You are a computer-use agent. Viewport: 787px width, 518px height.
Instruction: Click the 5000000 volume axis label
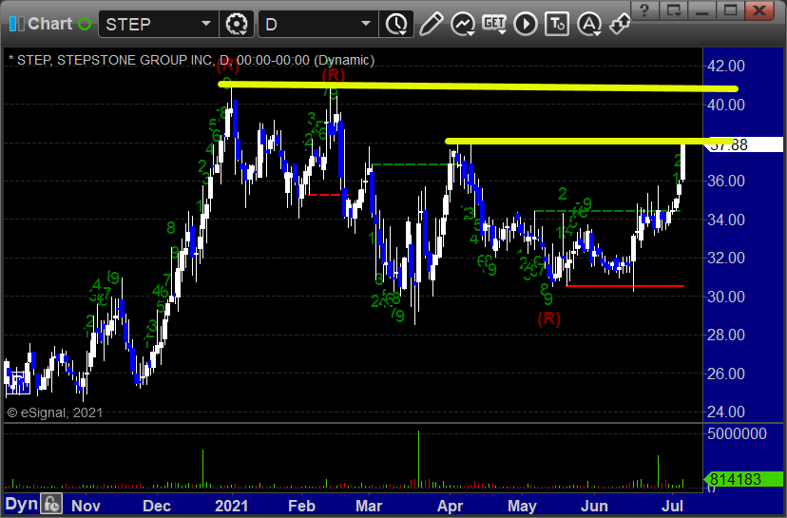[737, 433]
